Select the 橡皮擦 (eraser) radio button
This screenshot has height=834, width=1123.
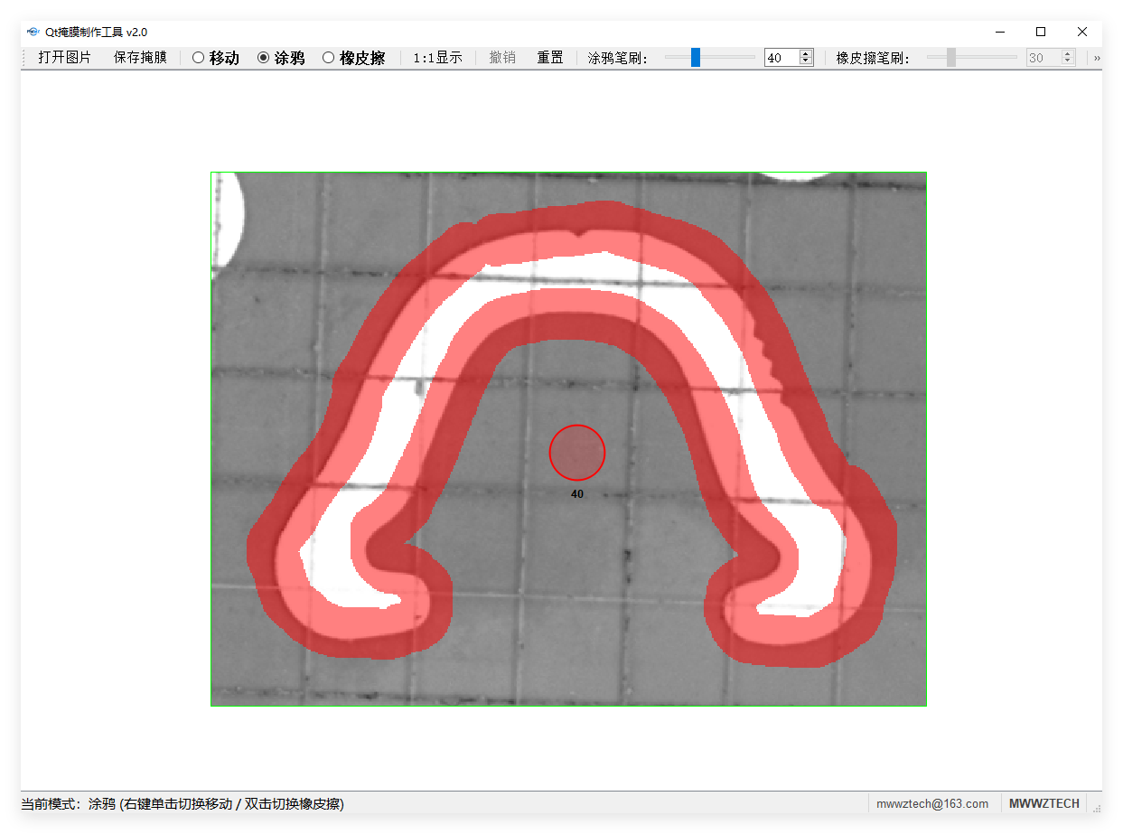(353, 58)
